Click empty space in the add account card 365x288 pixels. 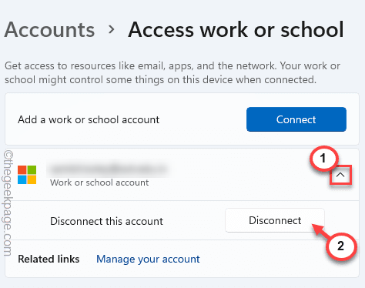coord(203,119)
